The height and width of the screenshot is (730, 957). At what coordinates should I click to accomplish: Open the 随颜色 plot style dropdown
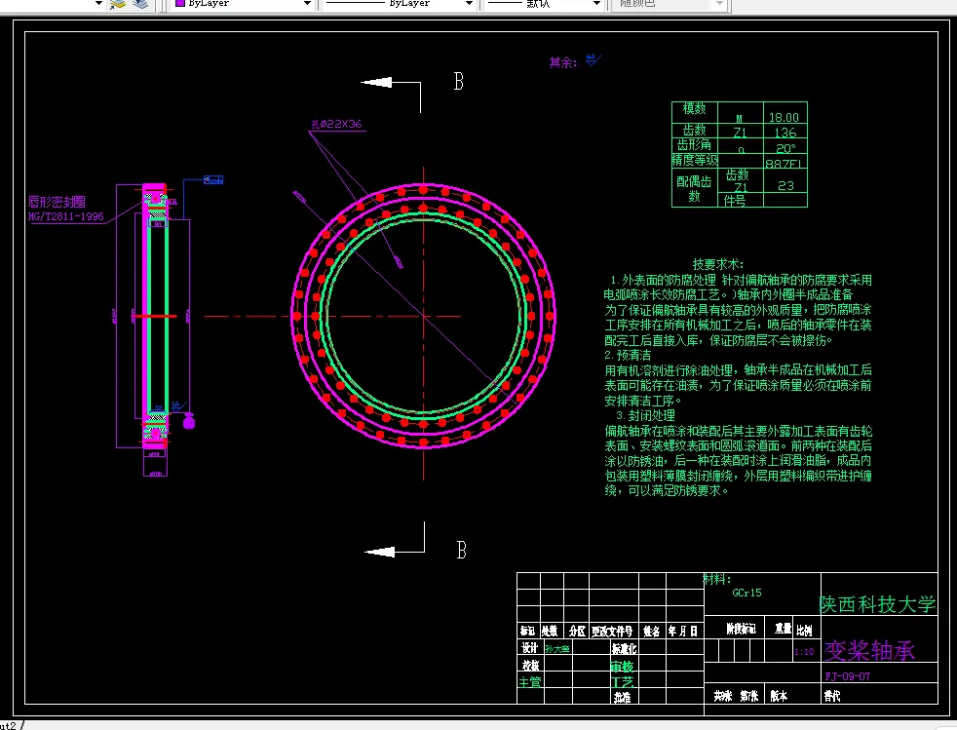click(x=719, y=4)
